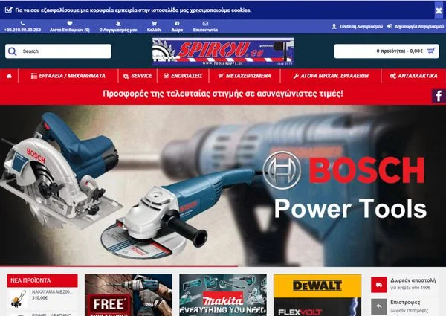Viewport: 446px width, 316px height.
Task: Go to home via house icon
Action: click(x=9, y=76)
